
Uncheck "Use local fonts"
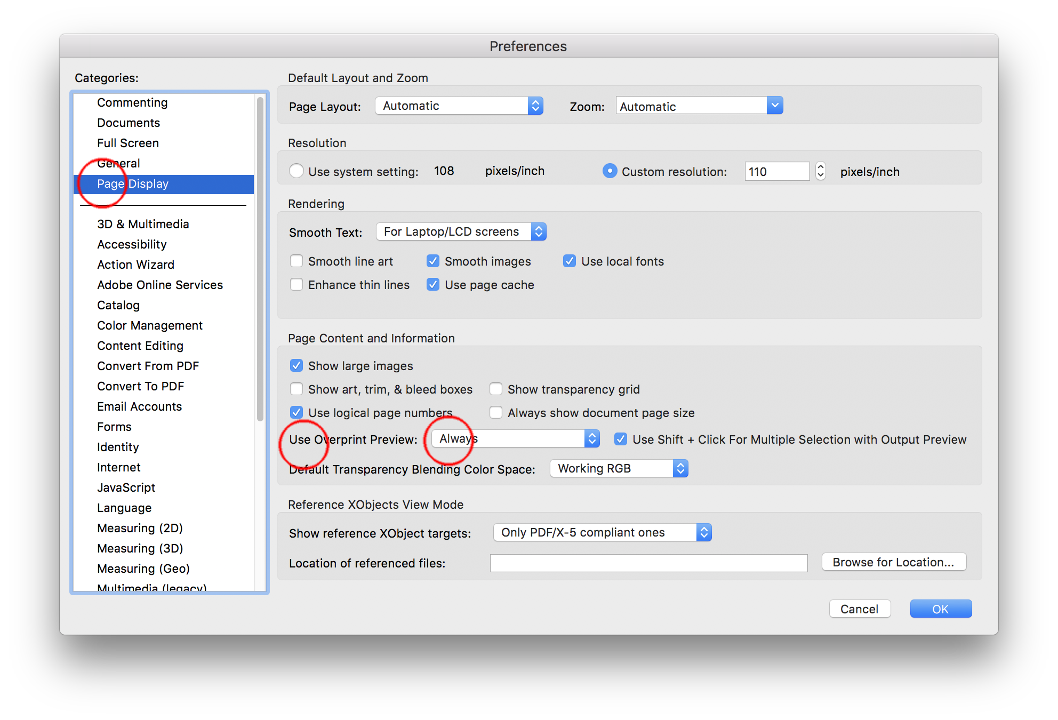click(x=570, y=261)
